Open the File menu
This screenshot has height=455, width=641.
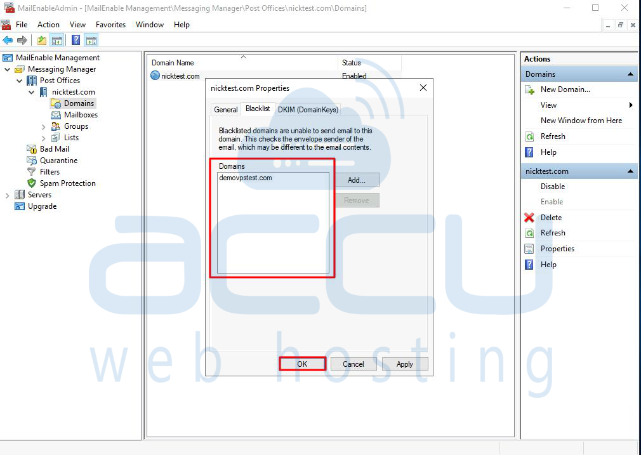pyautogui.click(x=22, y=25)
